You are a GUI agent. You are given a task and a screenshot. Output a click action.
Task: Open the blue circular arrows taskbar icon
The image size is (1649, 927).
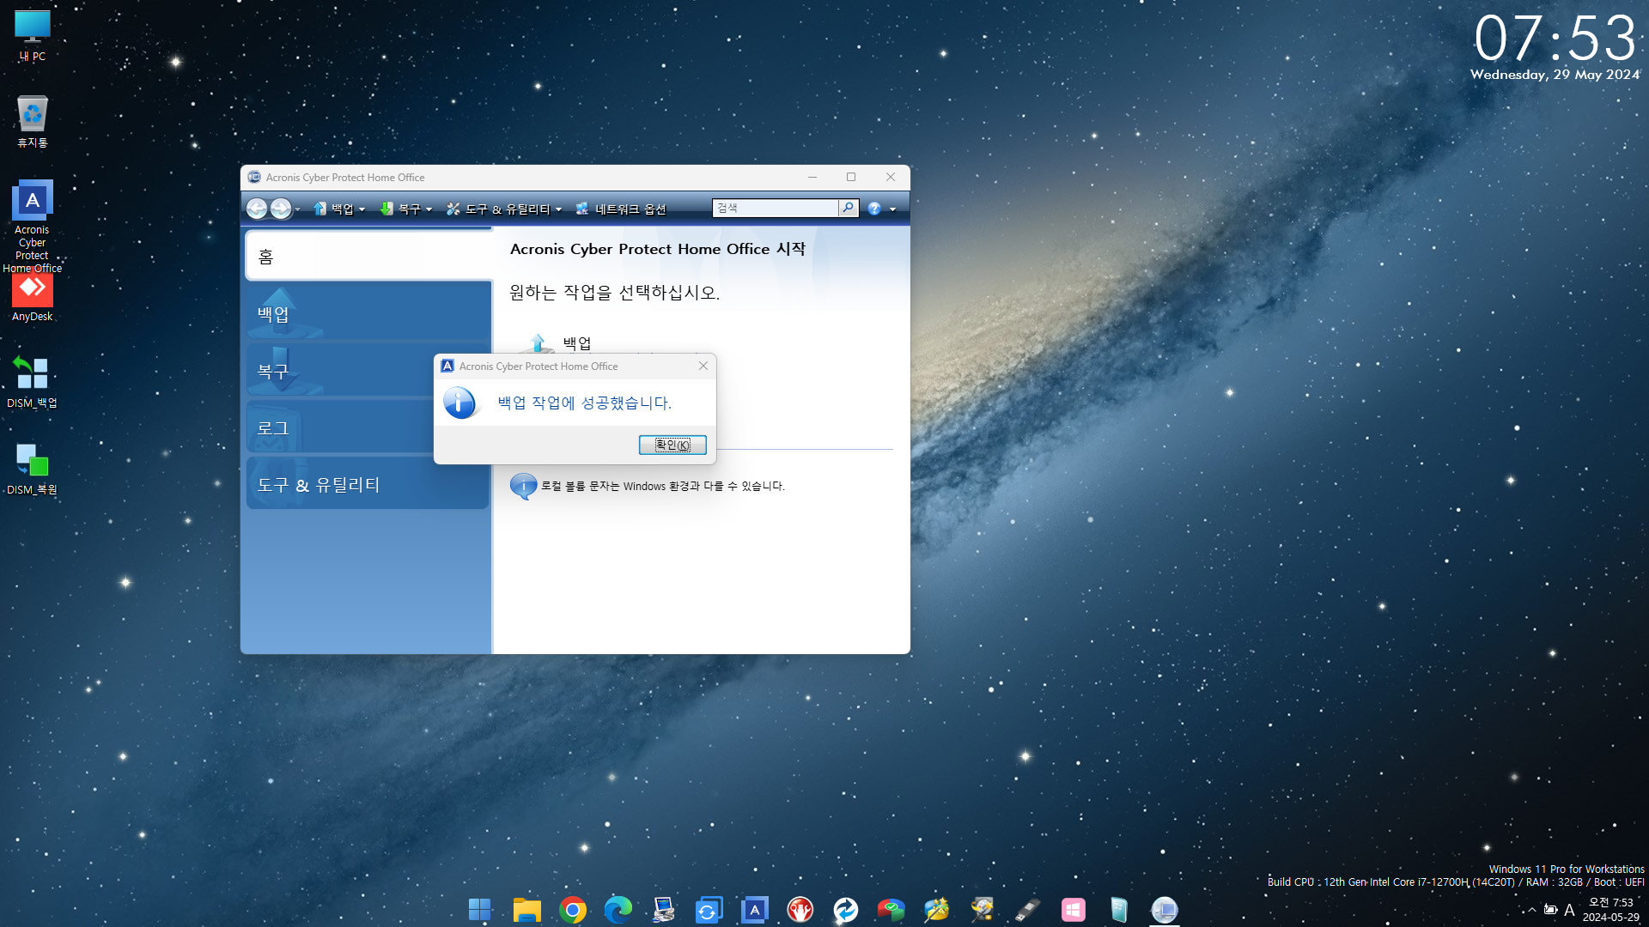pyautogui.click(x=846, y=910)
